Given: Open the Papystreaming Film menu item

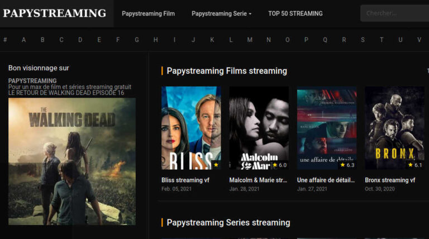Looking at the screenshot, I should tap(148, 13).
